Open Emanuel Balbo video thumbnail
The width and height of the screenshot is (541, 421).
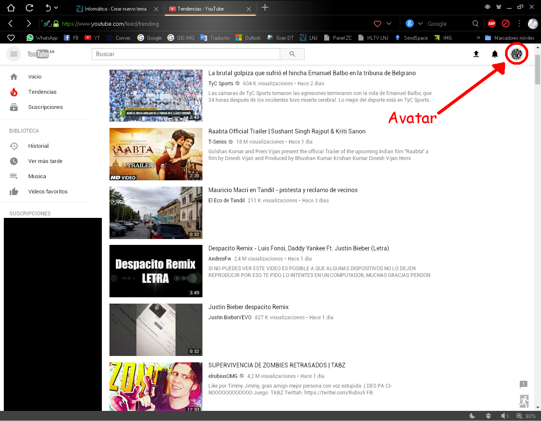[x=156, y=96]
